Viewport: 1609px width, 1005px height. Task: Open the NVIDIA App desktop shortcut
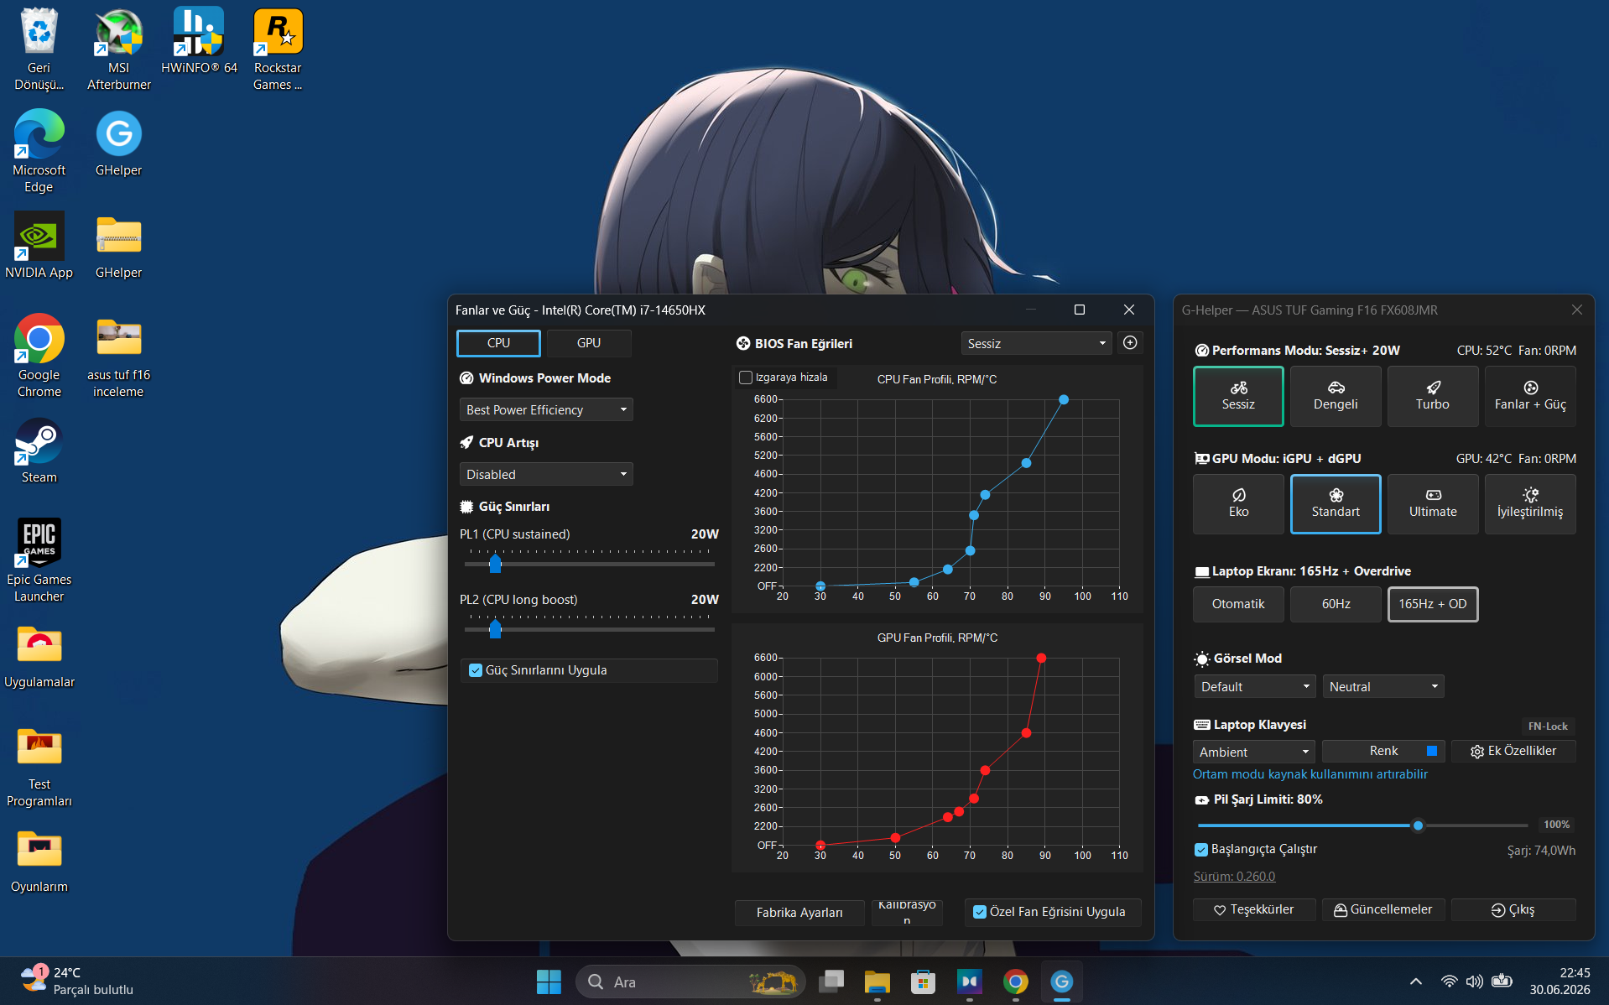[39, 245]
